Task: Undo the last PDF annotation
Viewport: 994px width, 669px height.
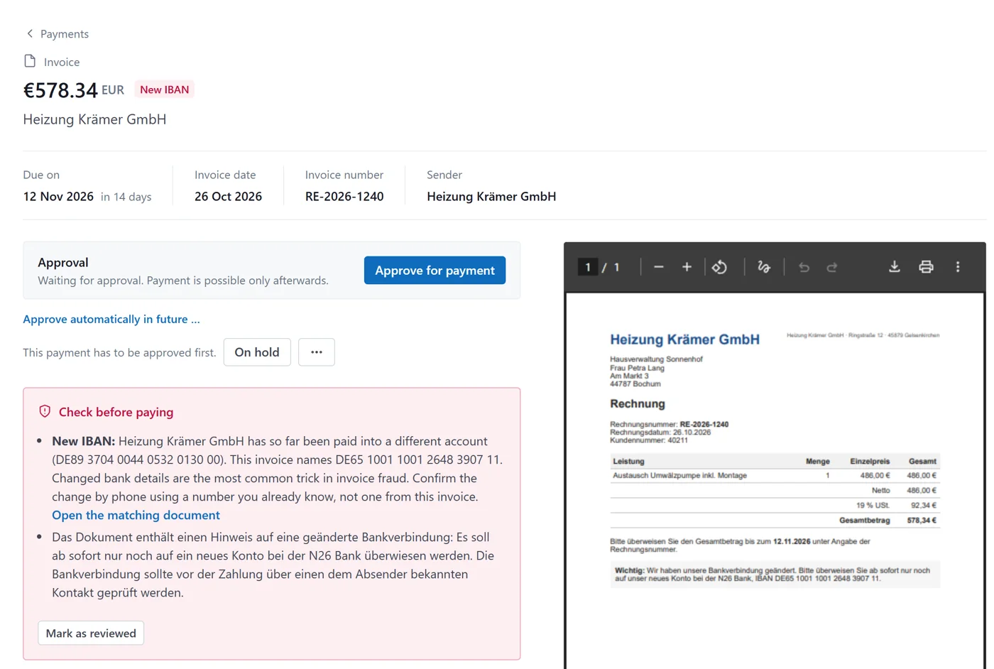Action: tap(804, 267)
